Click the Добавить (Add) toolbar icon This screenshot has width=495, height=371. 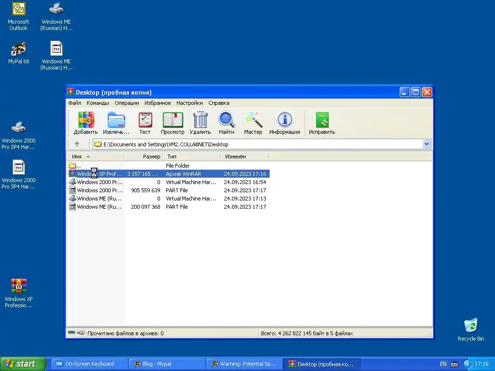(x=86, y=123)
